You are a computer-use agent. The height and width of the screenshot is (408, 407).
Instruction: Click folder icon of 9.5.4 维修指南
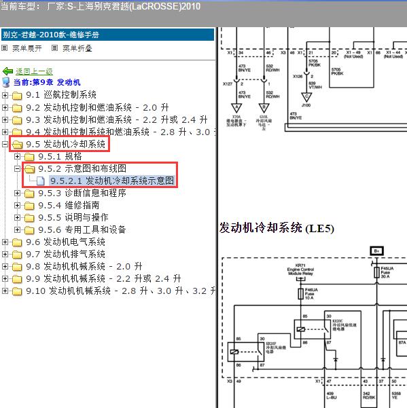pyautogui.click(x=29, y=206)
